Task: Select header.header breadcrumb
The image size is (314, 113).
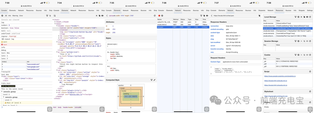Action: [68, 107]
